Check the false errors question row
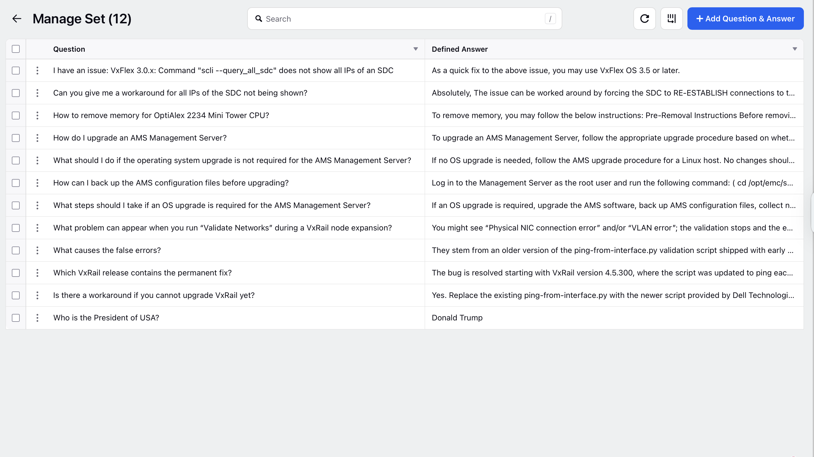814x457 pixels. (x=16, y=250)
